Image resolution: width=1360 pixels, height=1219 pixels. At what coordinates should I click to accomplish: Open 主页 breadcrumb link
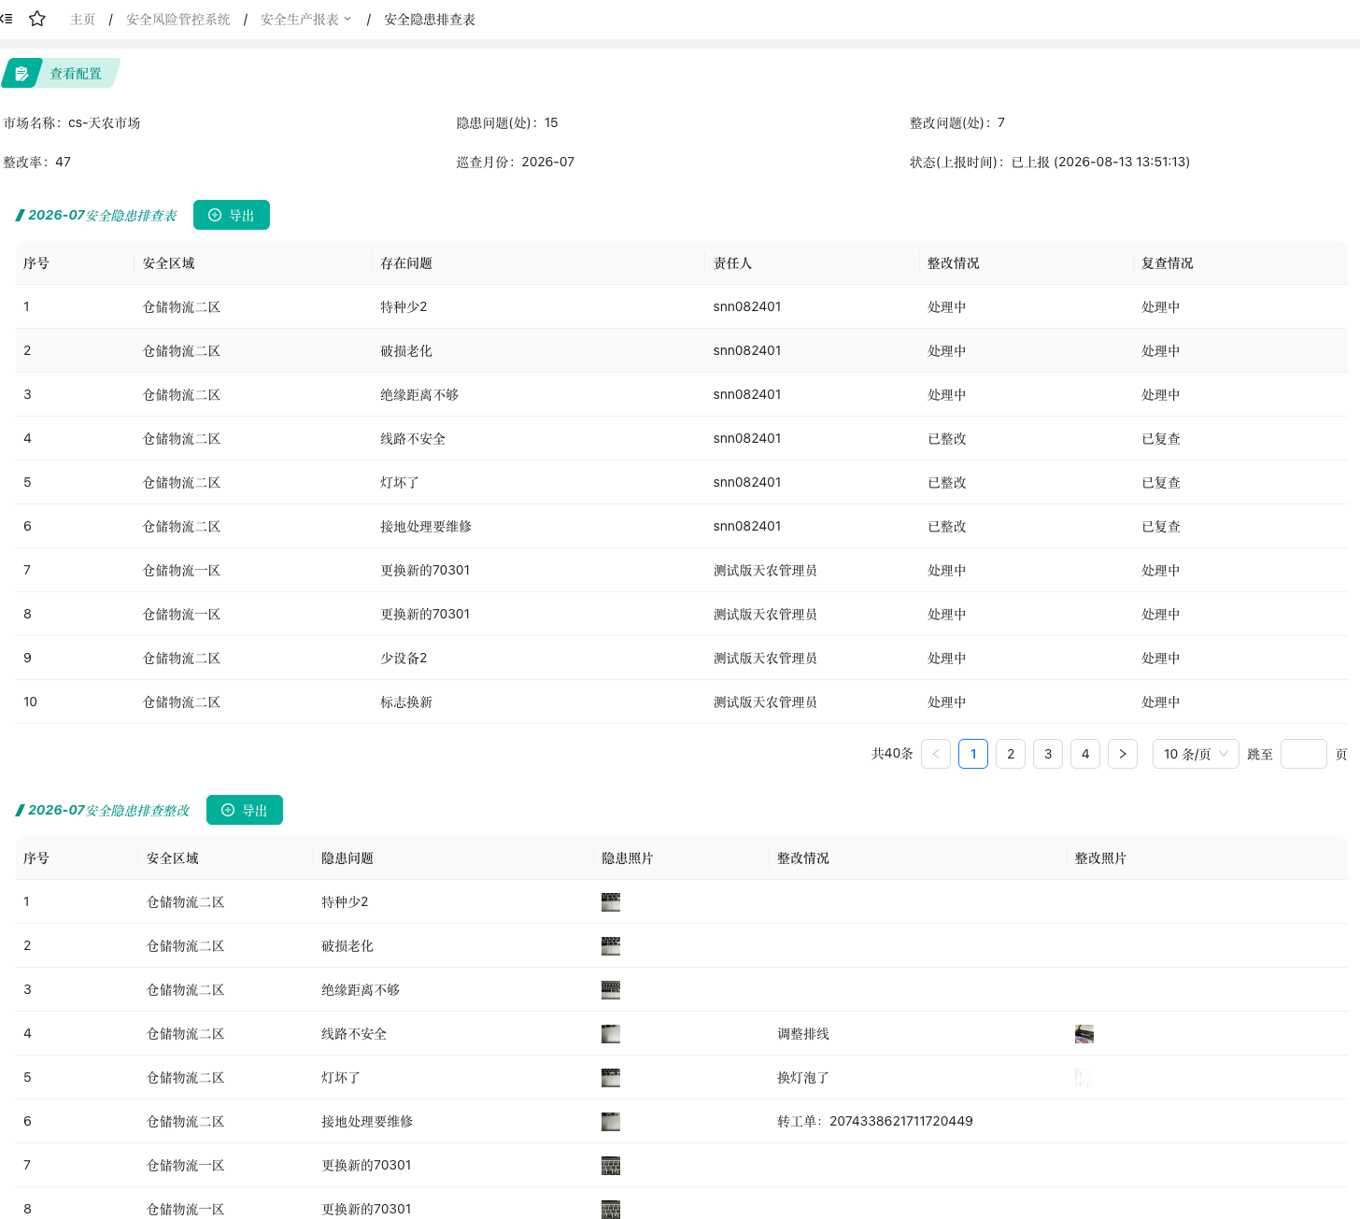[83, 19]
